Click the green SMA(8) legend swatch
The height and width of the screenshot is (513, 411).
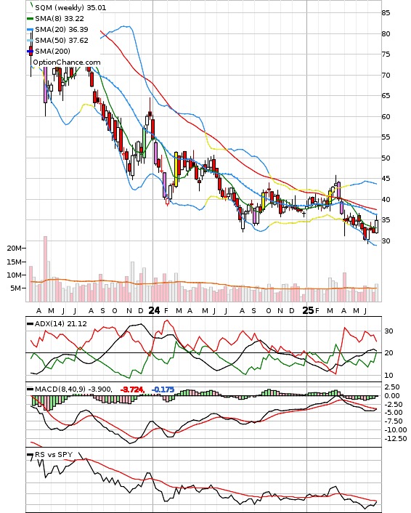click(30, 19)
